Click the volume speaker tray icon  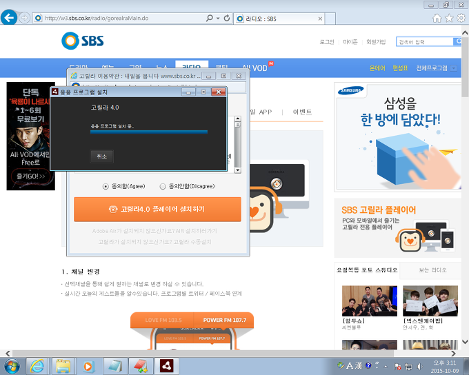click(419, 366)
